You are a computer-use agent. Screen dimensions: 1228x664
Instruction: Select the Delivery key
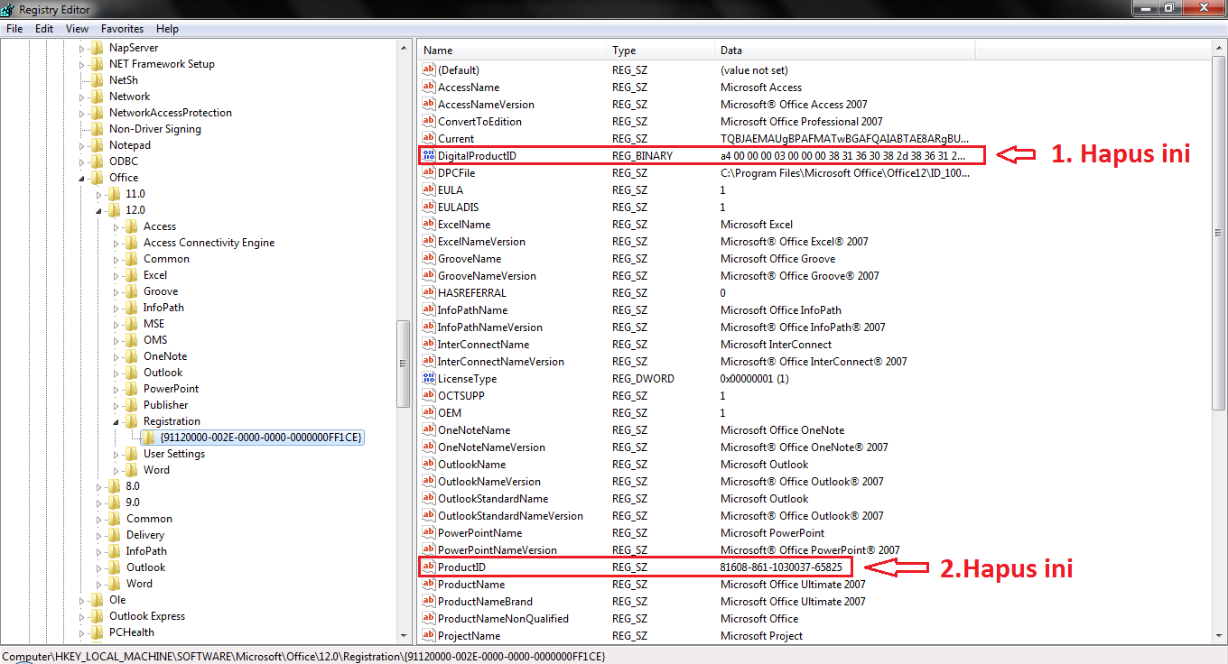(x=145, y=535)
